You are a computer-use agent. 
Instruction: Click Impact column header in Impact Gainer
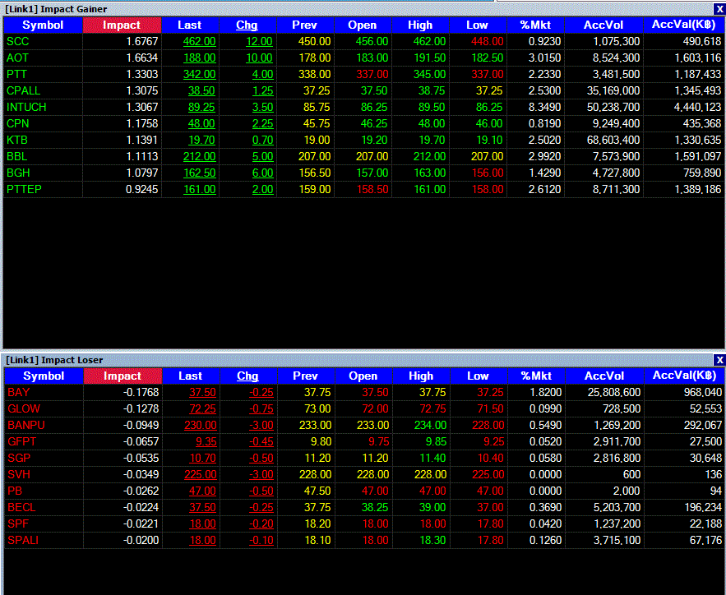pyautogui.click(x=122, y=25)
